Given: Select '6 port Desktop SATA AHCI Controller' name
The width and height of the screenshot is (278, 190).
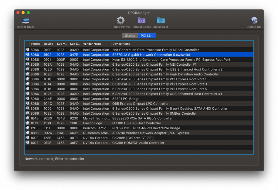Looking at the screenshot, I should coord(170,108).
